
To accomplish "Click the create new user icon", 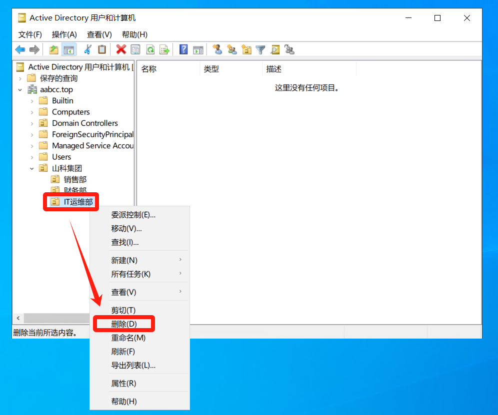I will 217,49.
